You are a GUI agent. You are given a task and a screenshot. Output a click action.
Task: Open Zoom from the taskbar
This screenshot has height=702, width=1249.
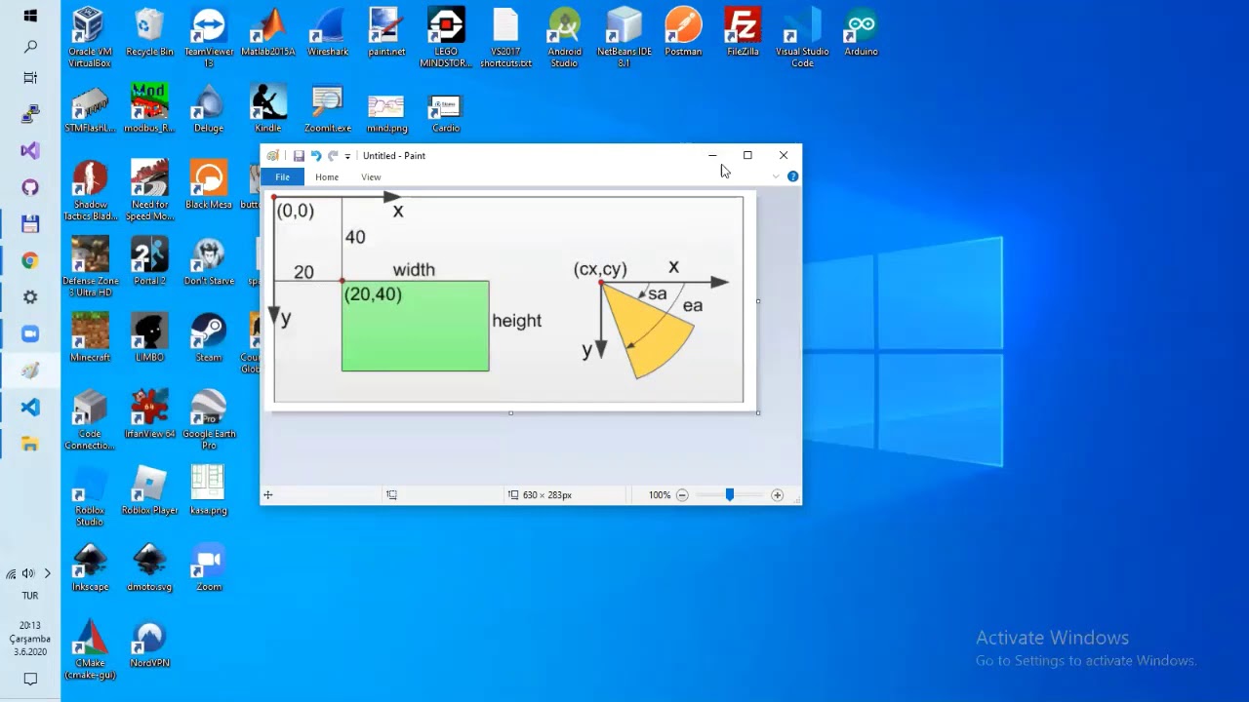(30, 333)
